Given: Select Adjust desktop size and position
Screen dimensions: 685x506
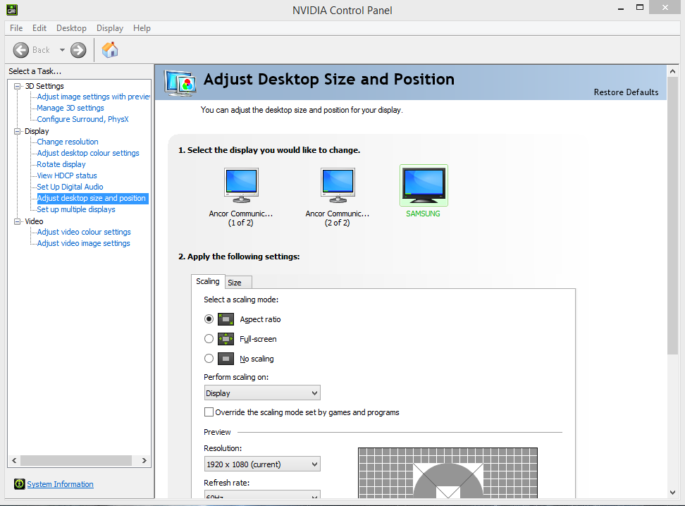Looking at the screenshot, I should [92, 198].
